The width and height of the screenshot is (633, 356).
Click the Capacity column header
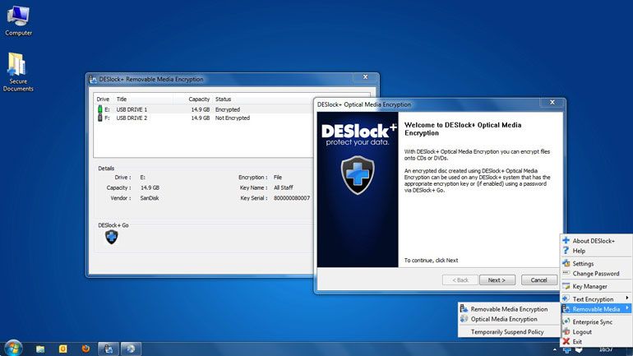[x=198, y=99]
